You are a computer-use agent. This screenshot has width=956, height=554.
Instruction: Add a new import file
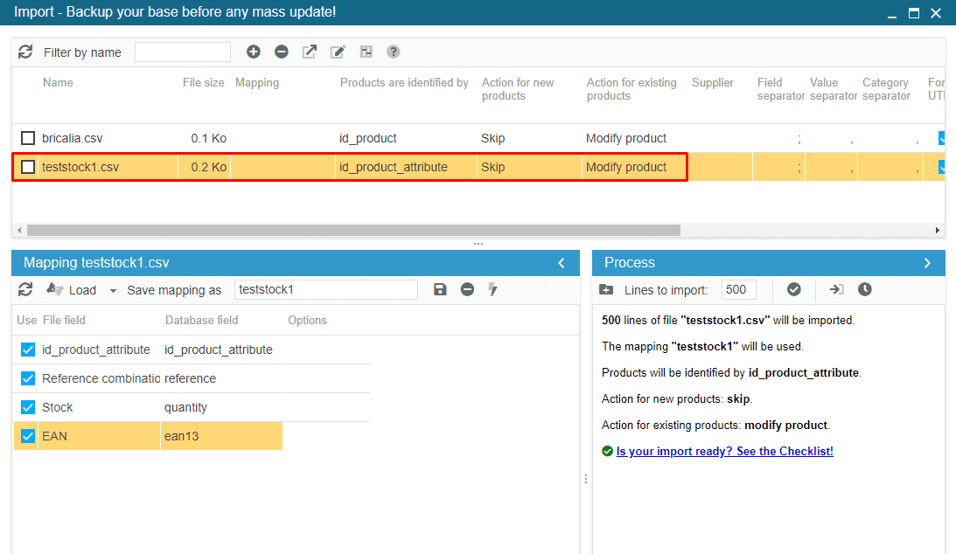pos(253,52)
